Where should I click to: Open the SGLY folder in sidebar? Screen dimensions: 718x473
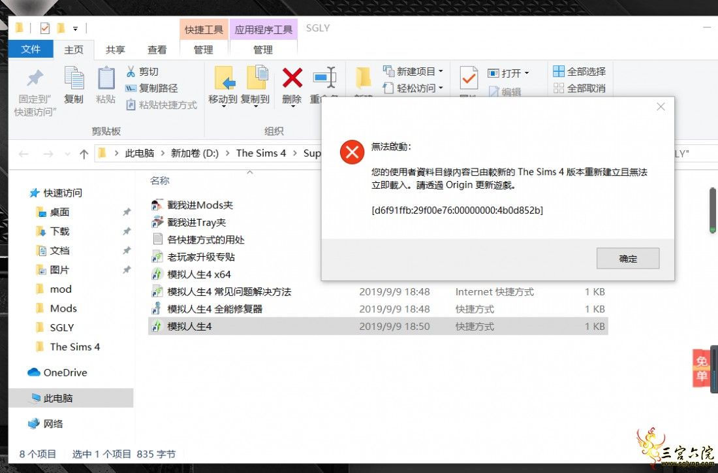coord(55,328)
